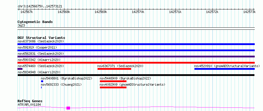The width and height of the screenshot is (263, 111).
Task: Click the 142570k ruler tick label
Action: click(x=138, y=12)
